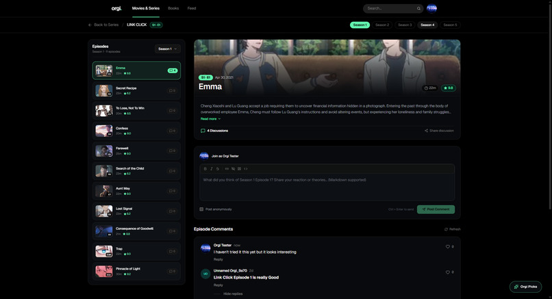Open the Trap episode thumbnail
This screenshot has height=299, width=552.
[x=104, y=252]
